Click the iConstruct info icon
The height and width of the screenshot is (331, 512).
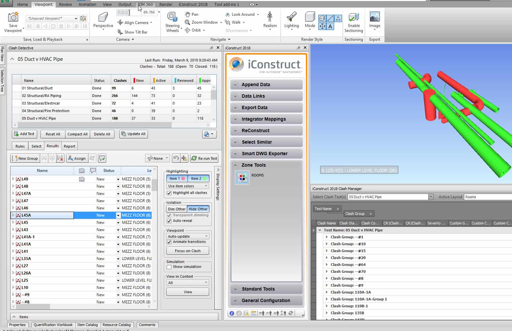(232, 313)
